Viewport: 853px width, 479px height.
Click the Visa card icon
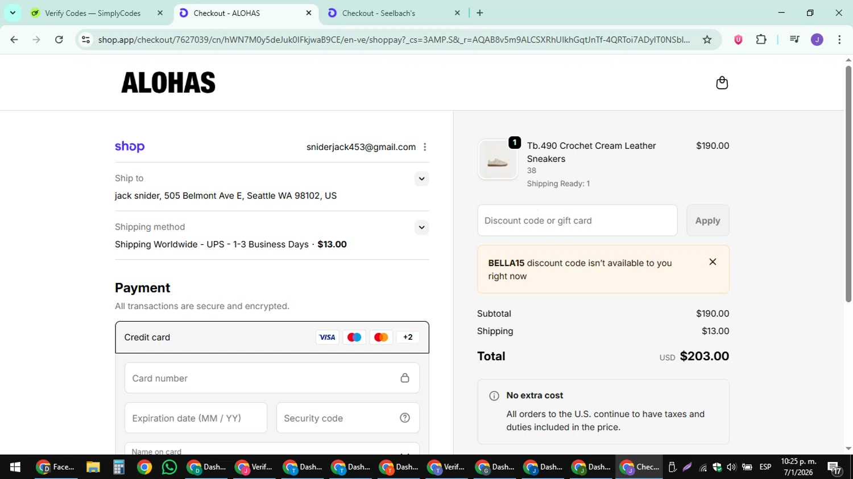coord(327,337)
